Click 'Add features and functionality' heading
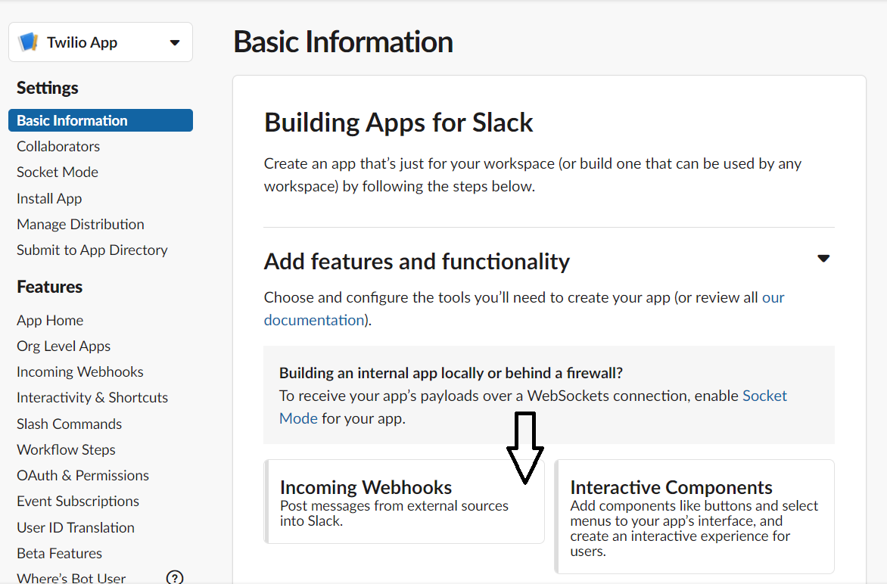This screenshot has width=887, height=584. pos(417,261)
